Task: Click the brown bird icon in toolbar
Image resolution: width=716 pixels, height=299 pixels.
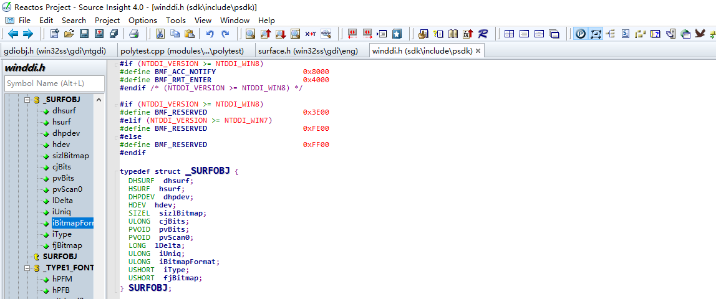Action: tap(700, 33)
